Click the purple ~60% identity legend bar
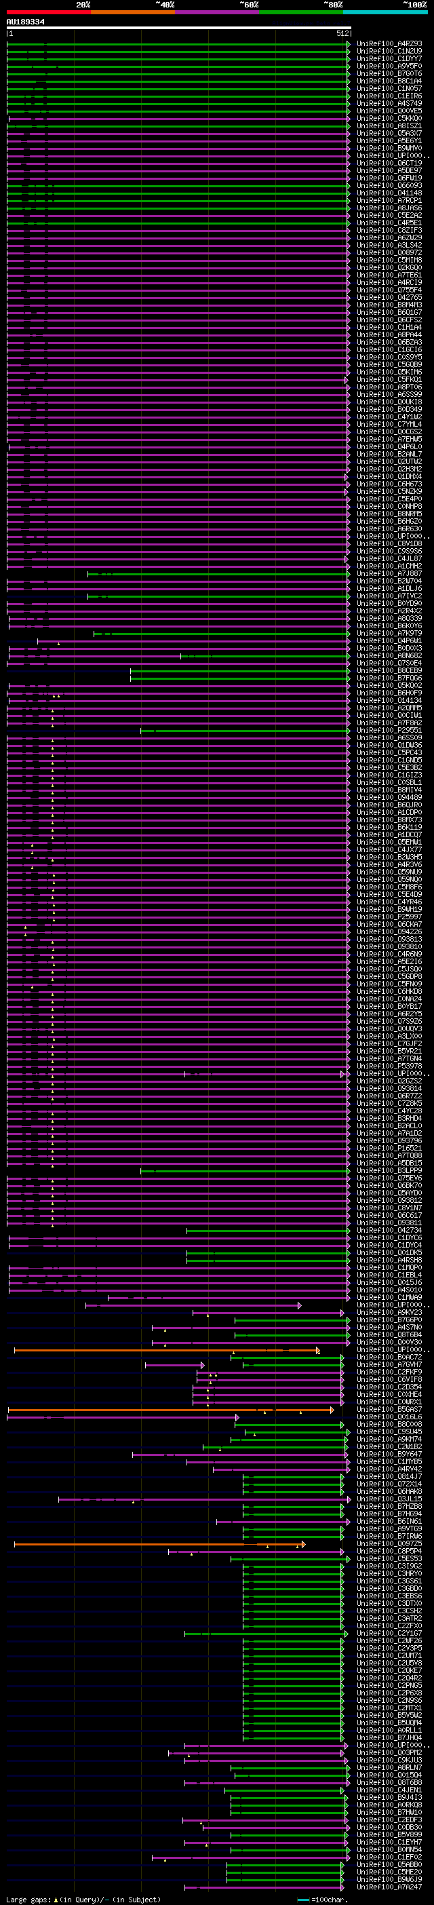The height and width of the screenshot is (1905, 434). click(x=218, y=13)
